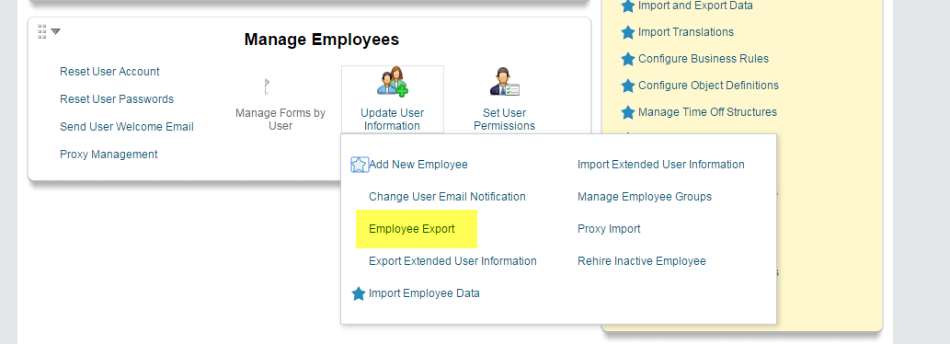Viewport: 950px width, 344px height.
Task: Click Send User Welcome Email link
Action: pyautogui.click(x=127, y=127)
